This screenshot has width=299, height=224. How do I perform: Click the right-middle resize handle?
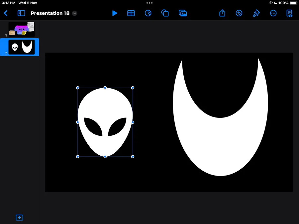tap(133, 122)
